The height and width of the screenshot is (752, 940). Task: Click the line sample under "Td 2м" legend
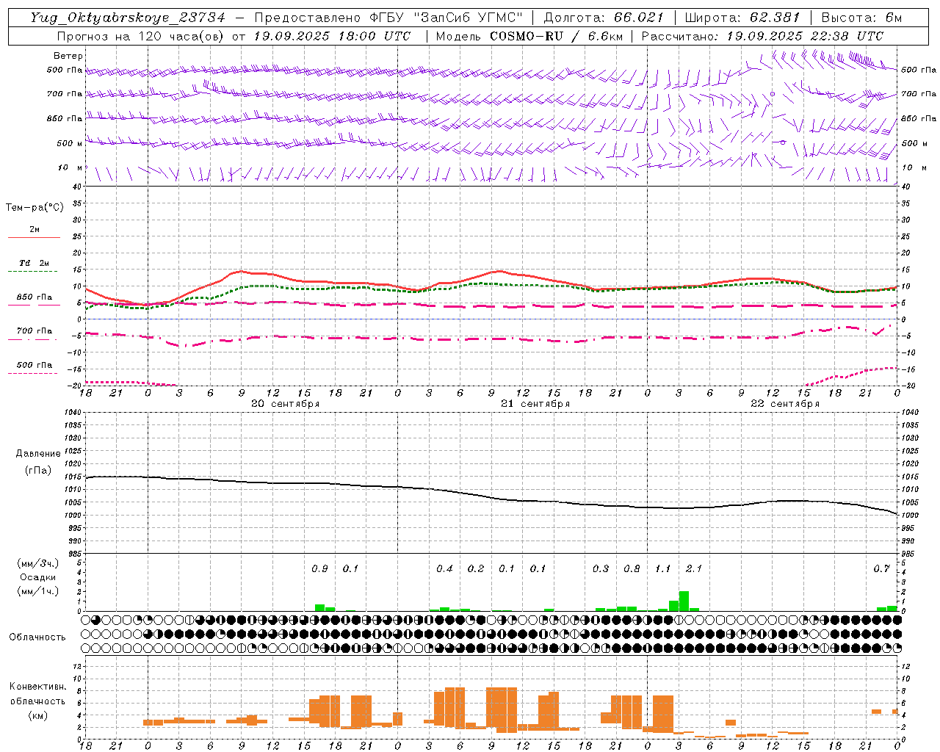(34, 272)
